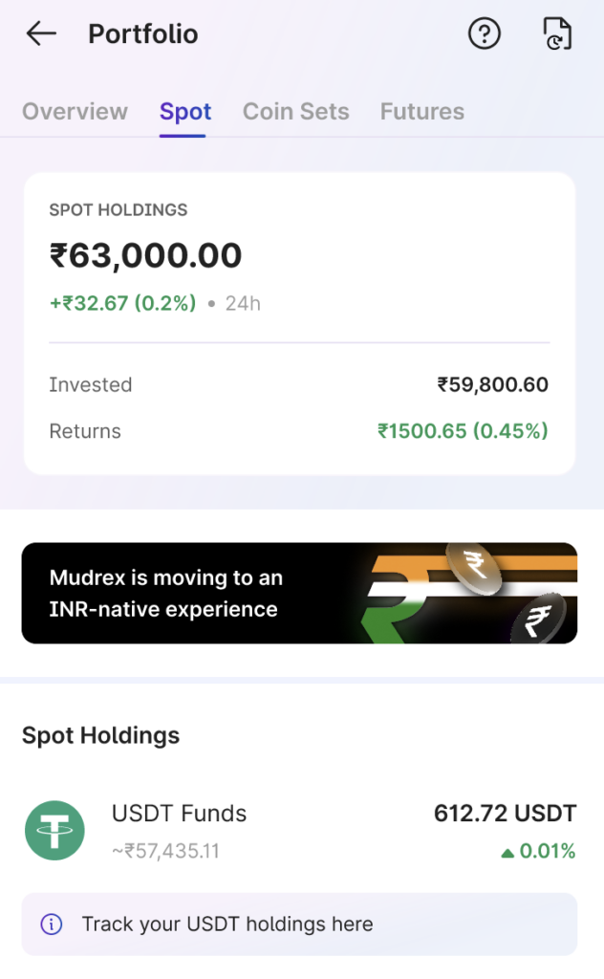Tap the green up-triangle next to 0.01%
The width and height of the screenshot is (604, 979).
(x=507, y=852)
